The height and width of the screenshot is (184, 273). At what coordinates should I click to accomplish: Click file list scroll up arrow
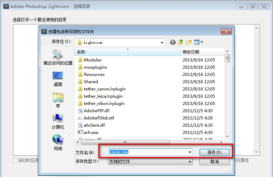pyautogui.click(x=227, y=51)
